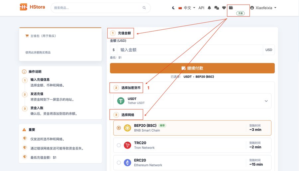
Task: Click Tron Network subtitle text
Action: [x=145, y=148]
